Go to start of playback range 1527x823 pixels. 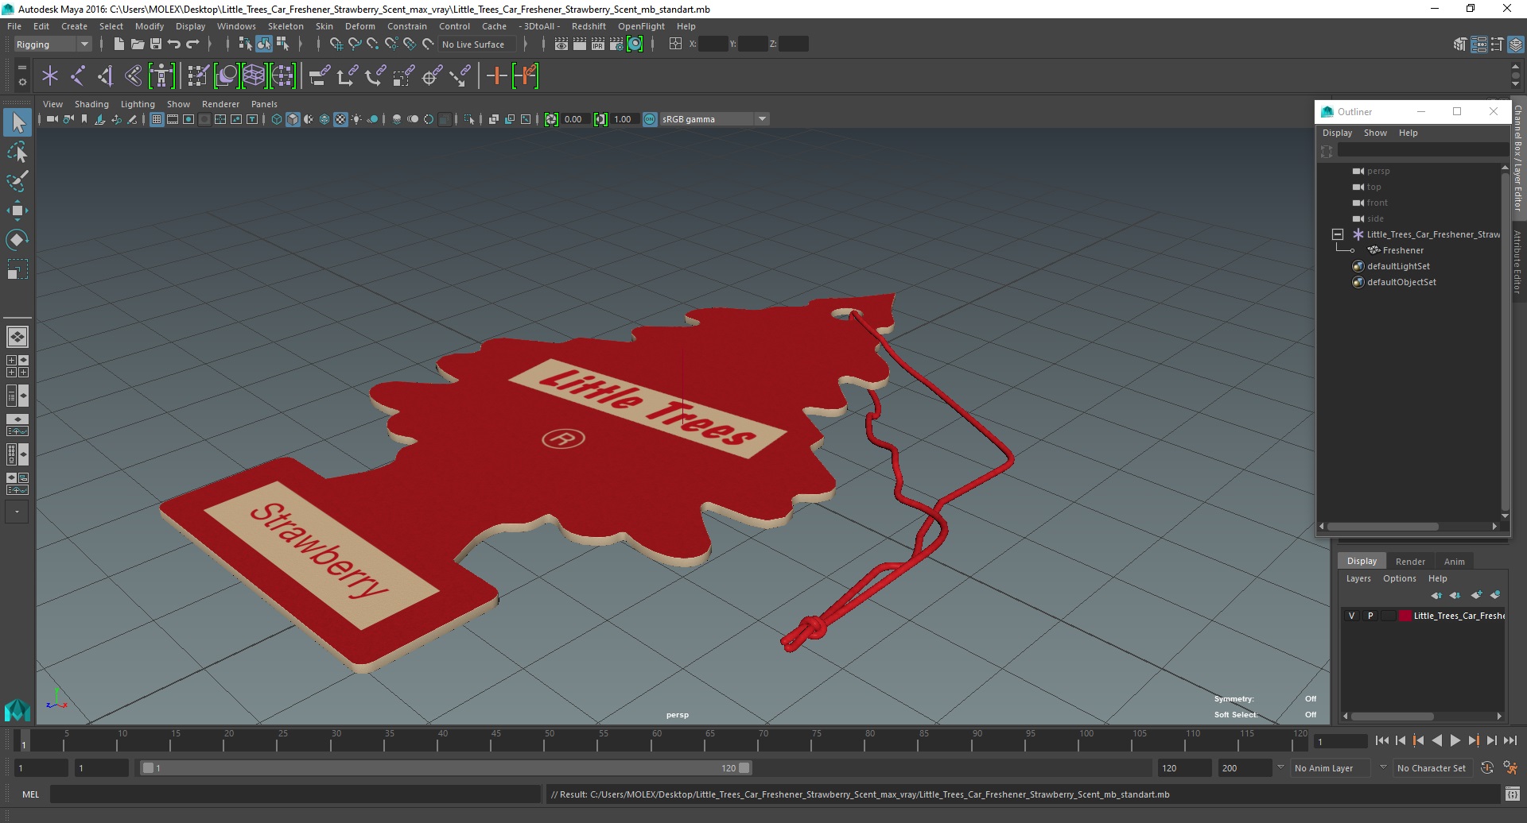tap(1381, 740)
